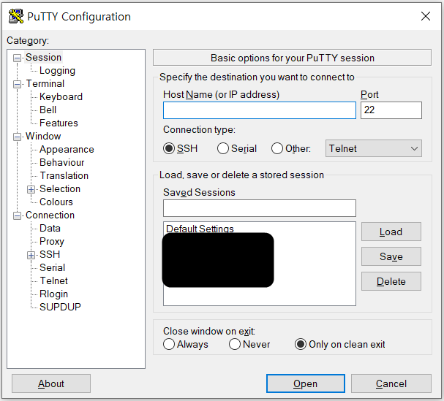444x401 pixels.
Task: Open the Colours settings category
Action: (56, 202)
